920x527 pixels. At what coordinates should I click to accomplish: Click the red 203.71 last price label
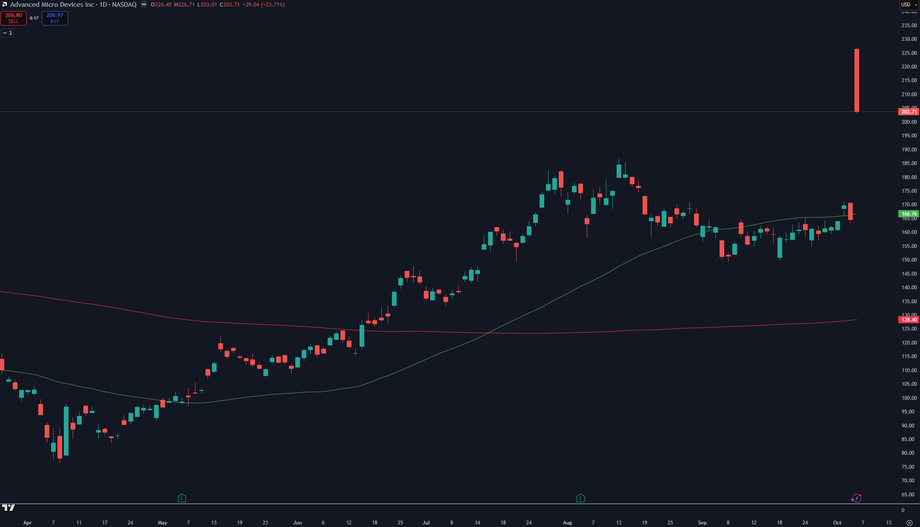(909, 112)
